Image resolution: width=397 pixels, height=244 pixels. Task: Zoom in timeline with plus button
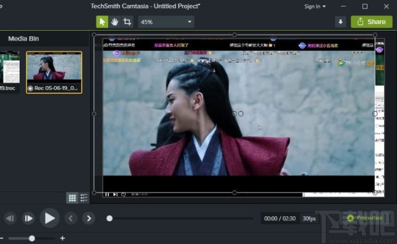[63, 238]
